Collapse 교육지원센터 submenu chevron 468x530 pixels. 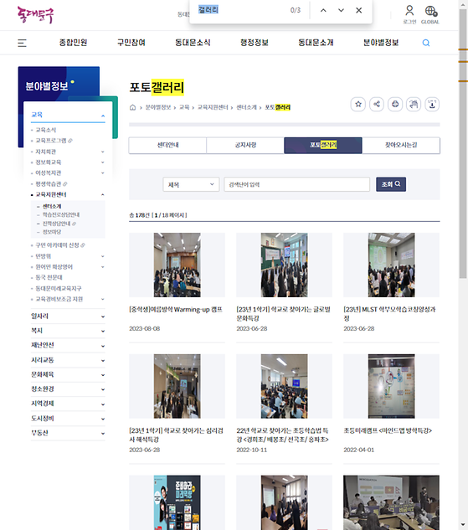point(102,195)
